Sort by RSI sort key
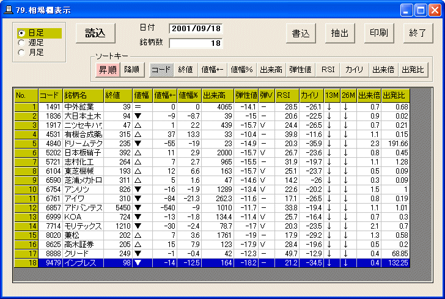Image resolution: width=445 pixels, height=299 pixels. pyautogui.click(x=327, y=70)
